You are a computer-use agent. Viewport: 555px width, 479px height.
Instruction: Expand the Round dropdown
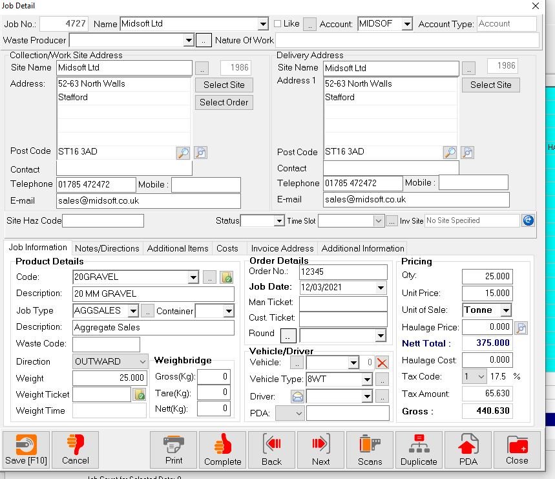(381, 335)
